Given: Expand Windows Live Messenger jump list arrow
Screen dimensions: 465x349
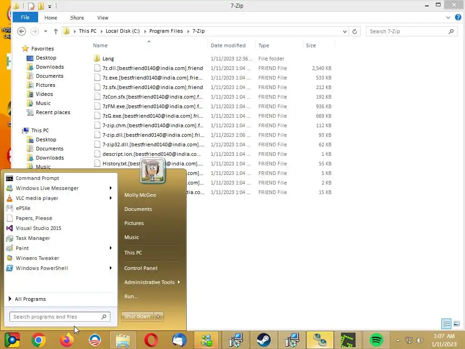Looking at the screenshot, I should click(111, 188).
